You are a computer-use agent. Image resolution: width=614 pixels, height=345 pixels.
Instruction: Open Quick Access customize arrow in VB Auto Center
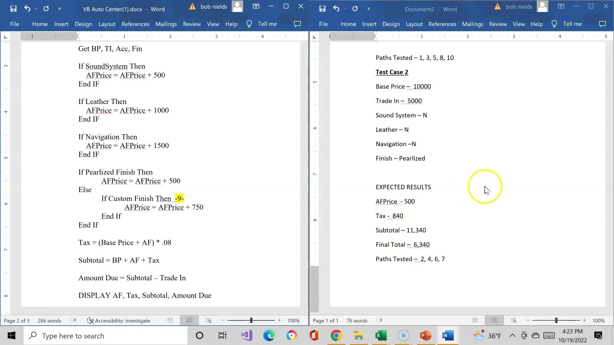pyautogui.click(x=59, y=9)
